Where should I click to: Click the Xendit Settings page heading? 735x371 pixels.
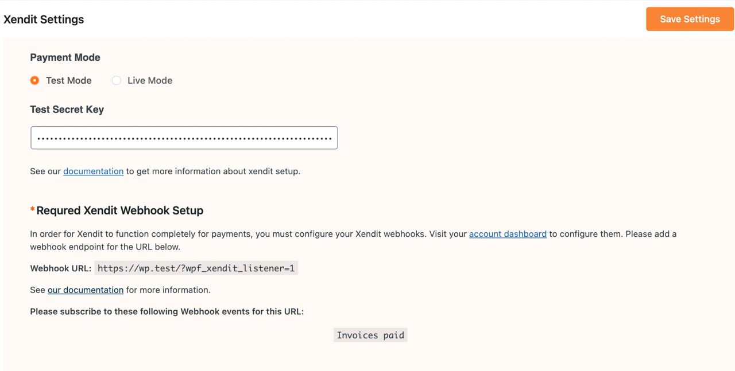pyautogui.click(x=44, y=19)
